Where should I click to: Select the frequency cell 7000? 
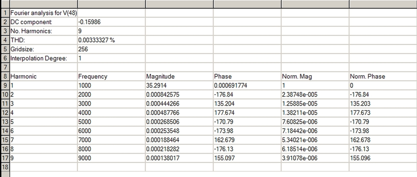tap(111, 140)
